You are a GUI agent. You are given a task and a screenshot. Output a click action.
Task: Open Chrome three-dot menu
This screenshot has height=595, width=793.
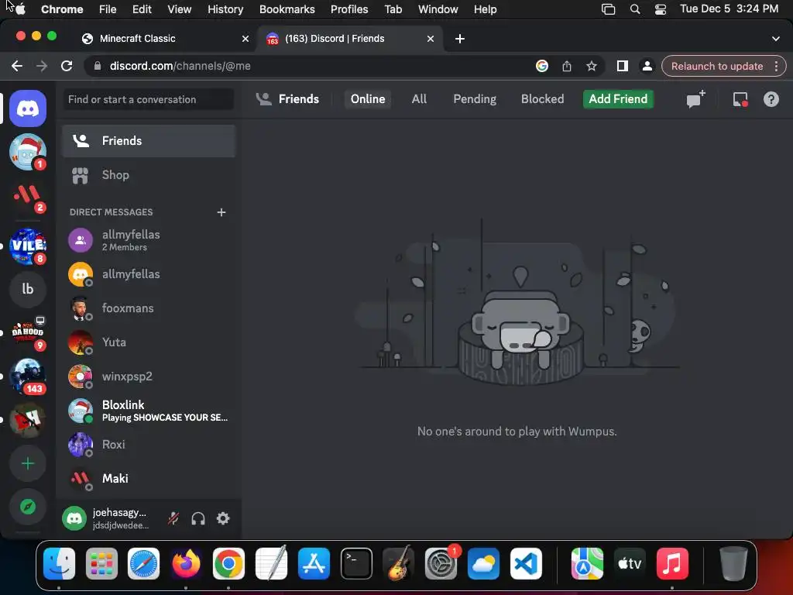(776, 67)
